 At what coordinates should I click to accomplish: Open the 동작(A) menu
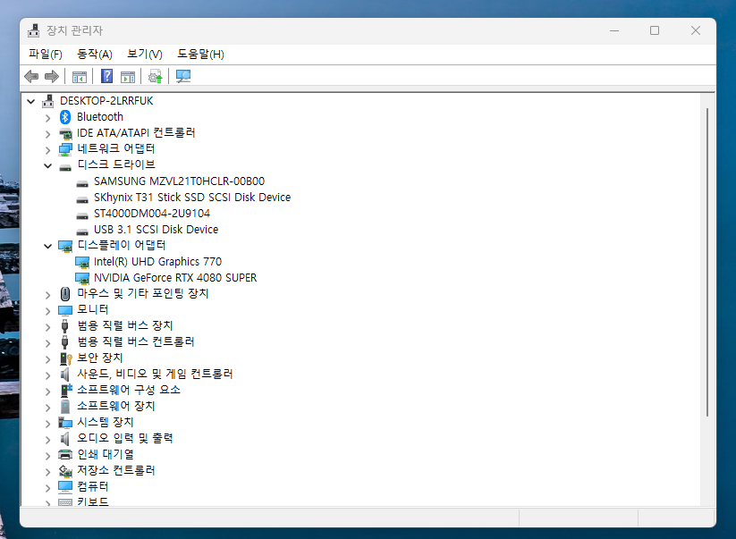[x=94, y=54]
